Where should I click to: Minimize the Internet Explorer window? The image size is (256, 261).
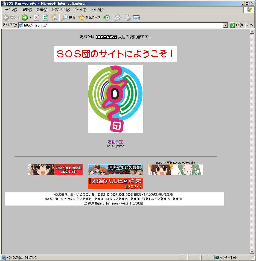point(243,3)
